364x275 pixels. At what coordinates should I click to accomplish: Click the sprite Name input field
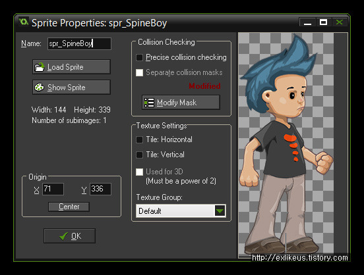[79, 43]
